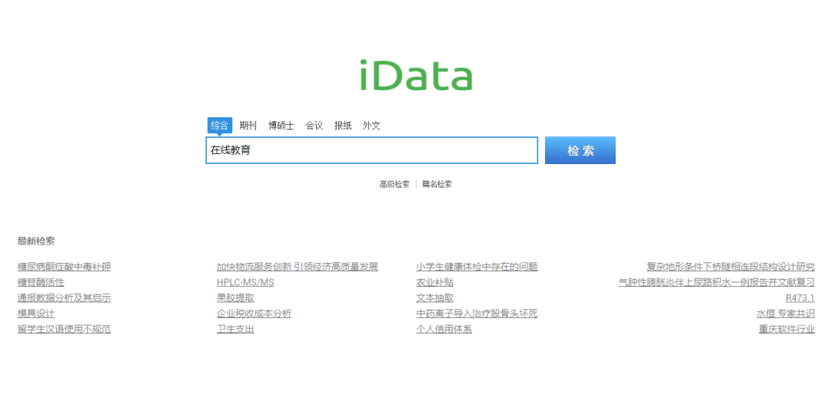
Task: Open recent search 通报数据分析及其启示
Action: tap(64, 298)
